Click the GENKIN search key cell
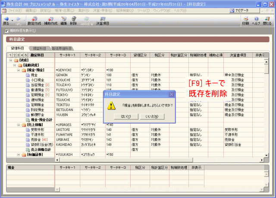The height and width of the screenshot is (198, 276). pos(67,75)
